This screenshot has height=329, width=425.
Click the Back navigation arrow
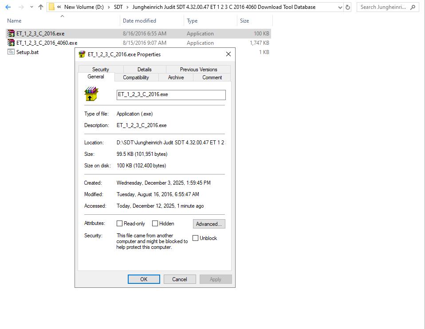8,7
